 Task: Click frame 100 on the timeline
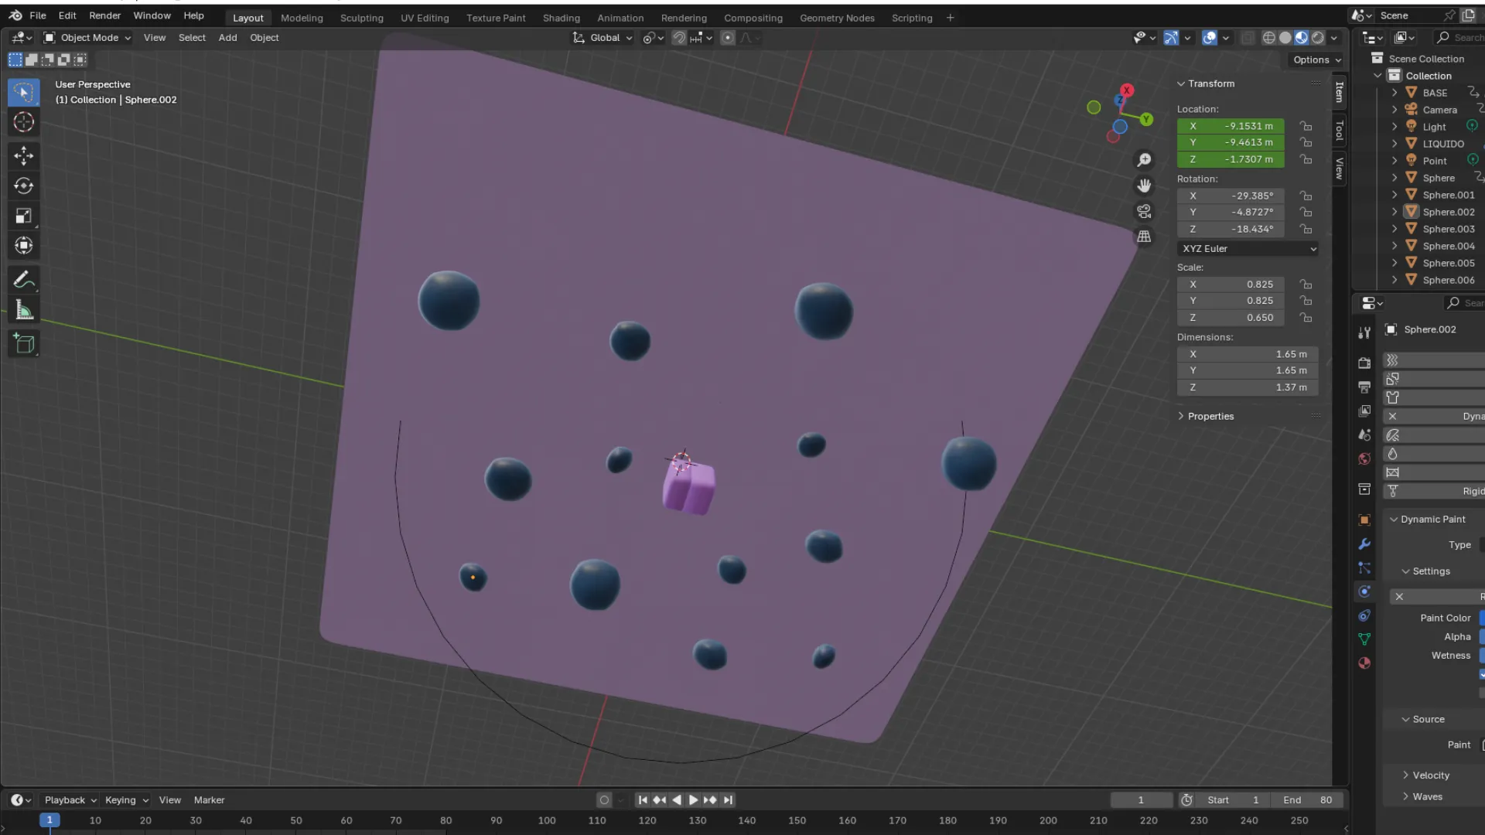[x=546, y=820]
